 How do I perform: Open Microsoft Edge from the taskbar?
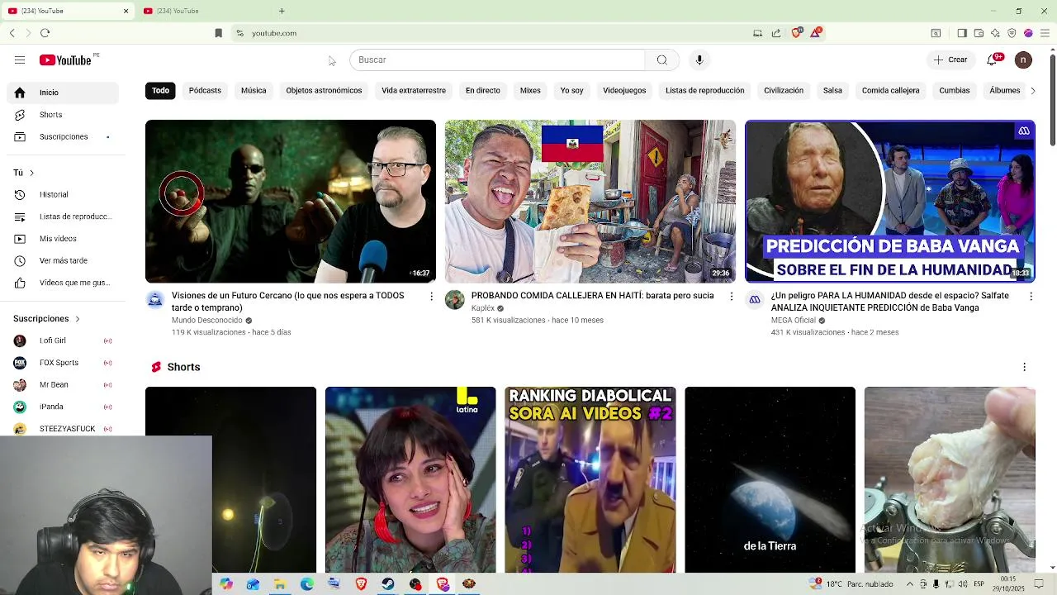[306, 583]
